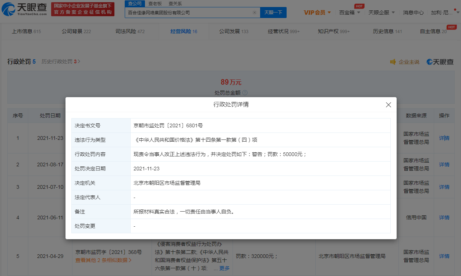Click the 企业主说 speaker icon
The height and width of the screenshot is (276, 461).
393,62
